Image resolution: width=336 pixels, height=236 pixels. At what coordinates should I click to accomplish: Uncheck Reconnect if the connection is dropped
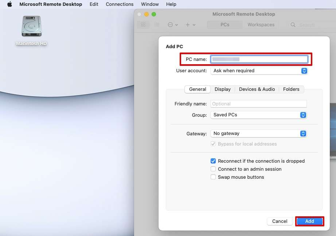pos(213,161)
